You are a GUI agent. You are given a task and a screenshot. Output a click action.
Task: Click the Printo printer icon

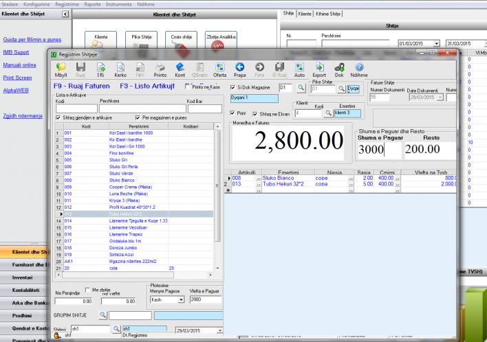tap(160, 69)
